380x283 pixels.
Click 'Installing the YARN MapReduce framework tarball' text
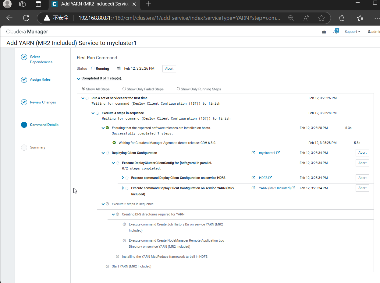[165, 257]
